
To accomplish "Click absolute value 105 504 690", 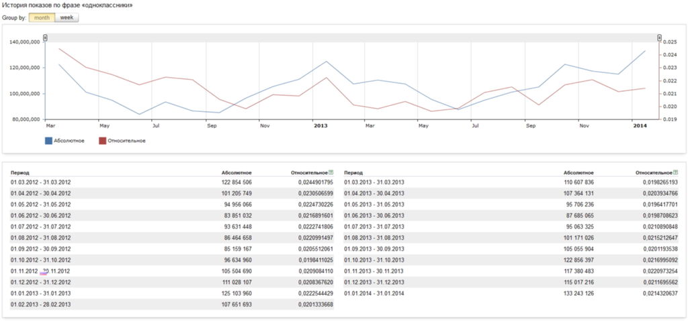I will (x=237, y=271).
